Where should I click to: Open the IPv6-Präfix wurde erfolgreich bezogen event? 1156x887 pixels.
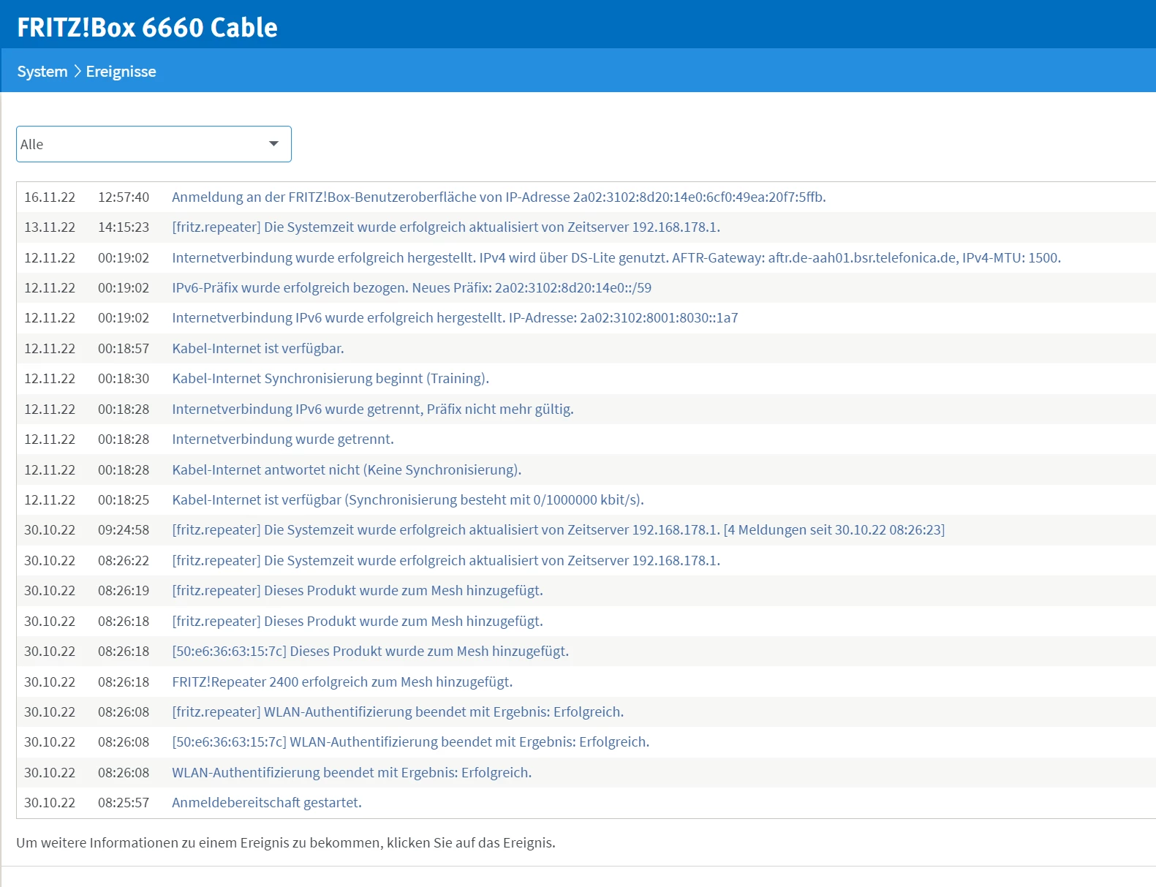tap(412, 288)
